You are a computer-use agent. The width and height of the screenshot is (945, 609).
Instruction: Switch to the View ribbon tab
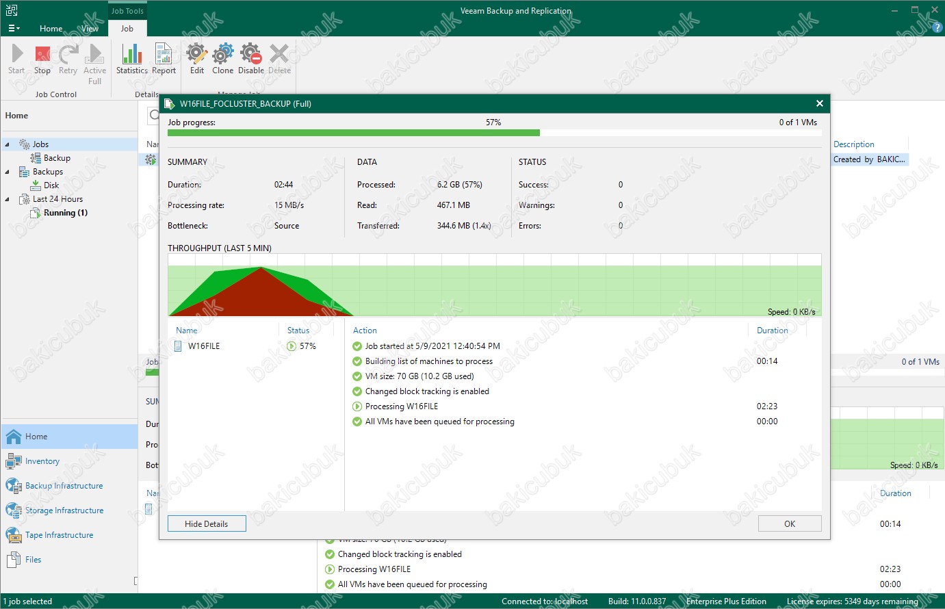click(x=90, y=29)
